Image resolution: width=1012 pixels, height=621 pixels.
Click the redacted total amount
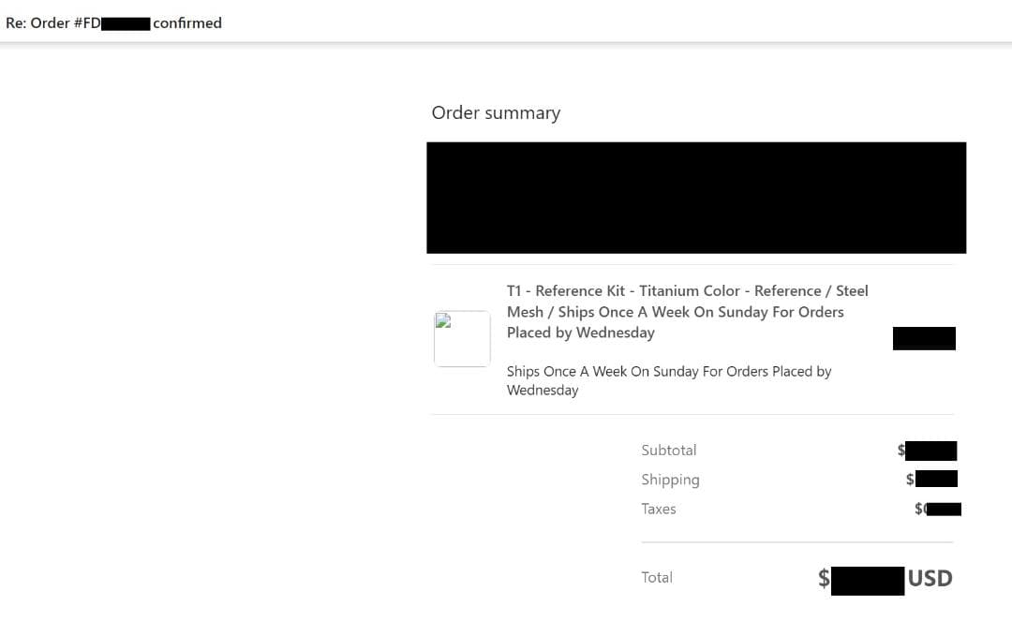868,580
